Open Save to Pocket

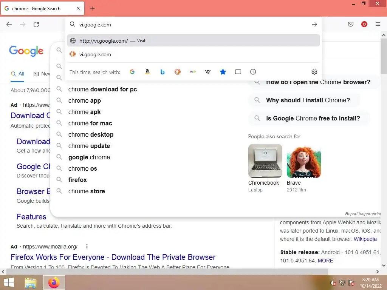(350, 24)
